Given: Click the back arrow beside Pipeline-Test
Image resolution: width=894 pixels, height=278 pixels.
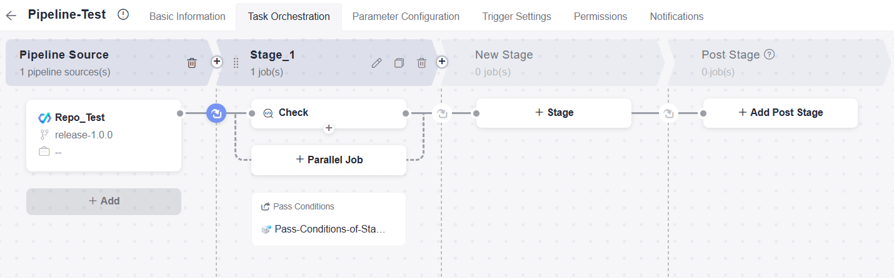Looking at the screenshot, I should [x=11, y=16].
